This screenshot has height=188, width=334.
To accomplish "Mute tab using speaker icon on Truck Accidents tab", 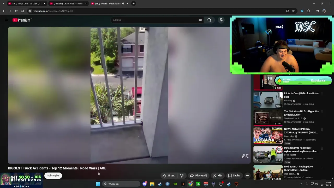I will [123, 4].
